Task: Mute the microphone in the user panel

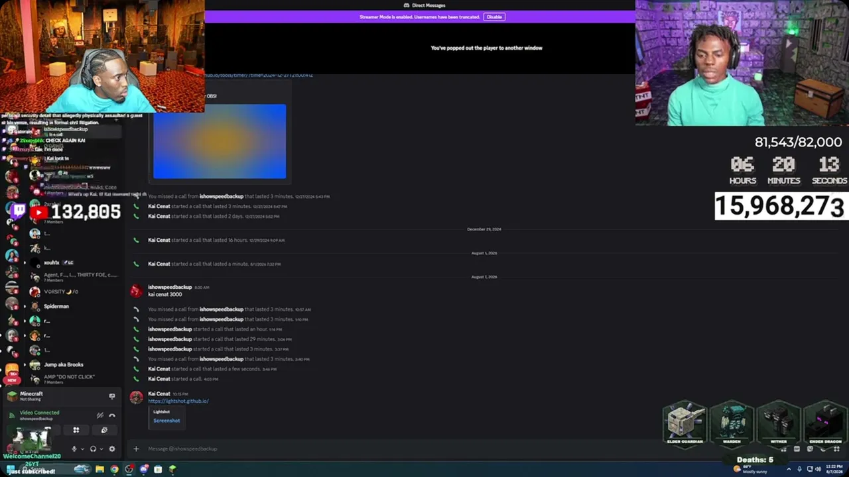Action: pyautogui.click(x=74, y=449)
